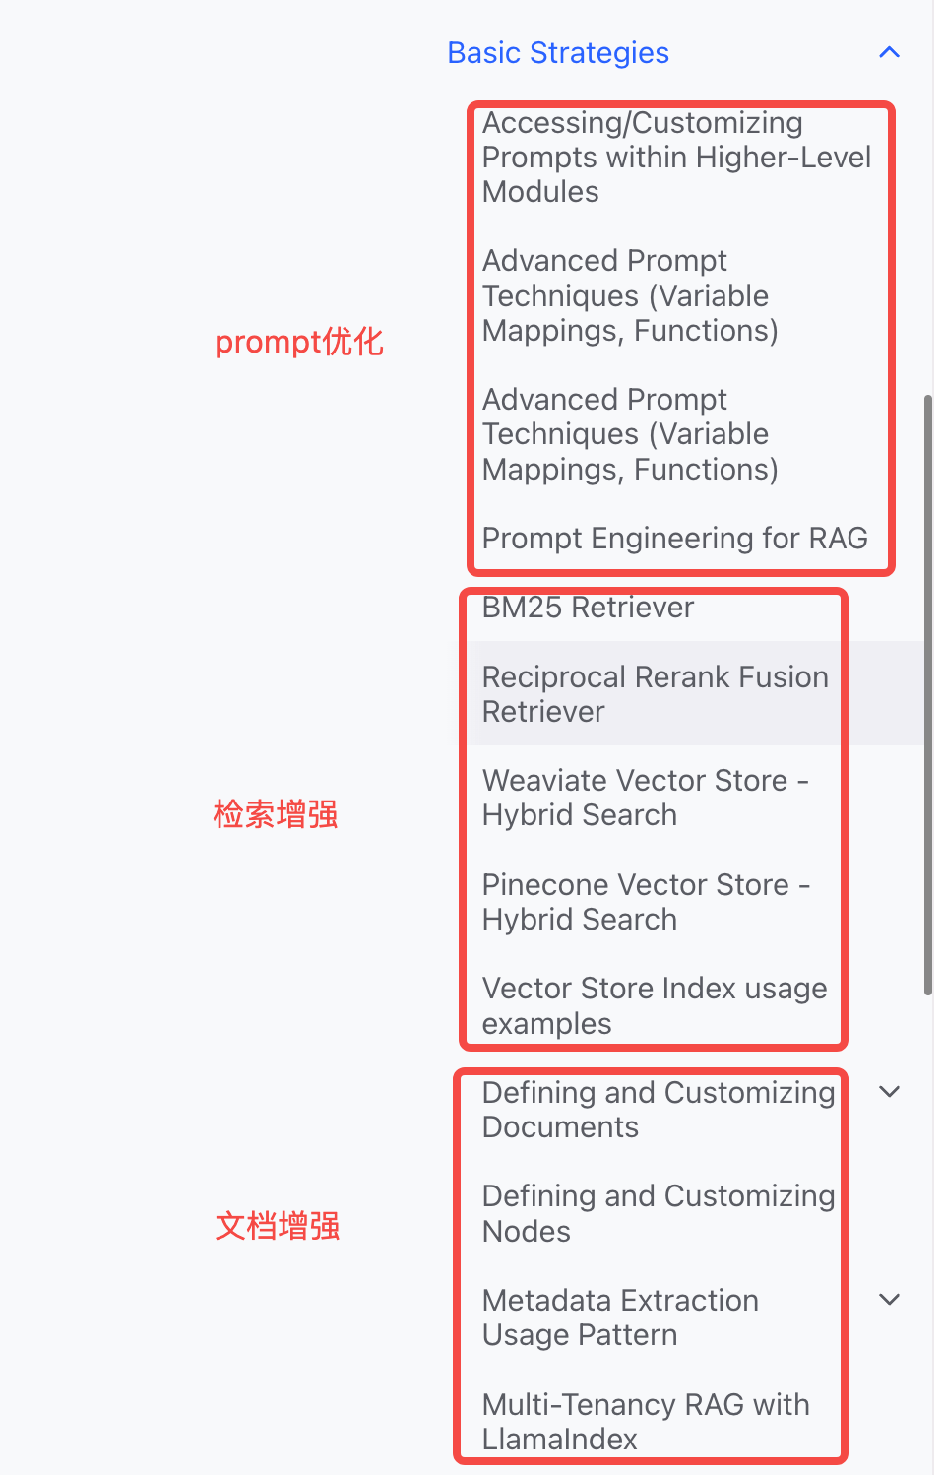The image size is (943, 1475).
Task: Select Prompt Engineering for RAG
Action: tap(674, 539)
